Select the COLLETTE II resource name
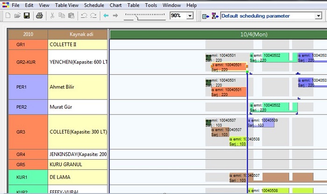 78,45
